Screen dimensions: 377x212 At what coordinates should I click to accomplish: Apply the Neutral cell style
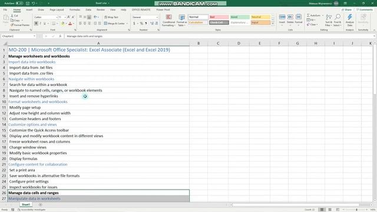tap(260, 17)
